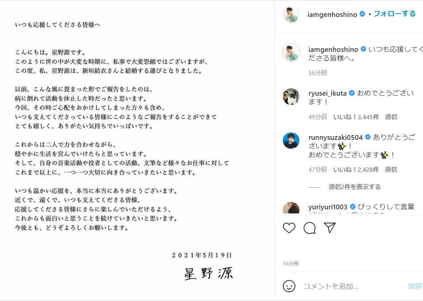Open runnysuzaki0504 profile avatar
This screenshot has width=423, height=301.
(291, 141)
